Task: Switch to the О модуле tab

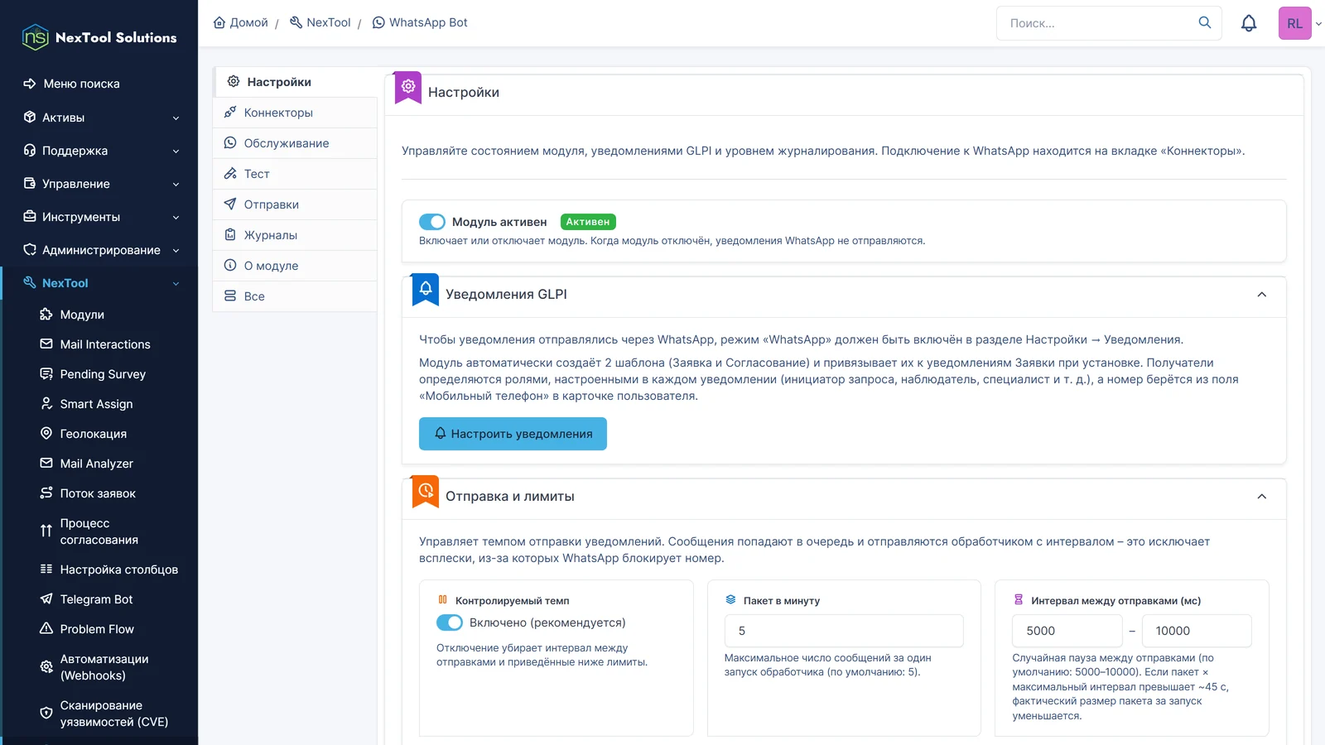Action: tap(295, 266)
